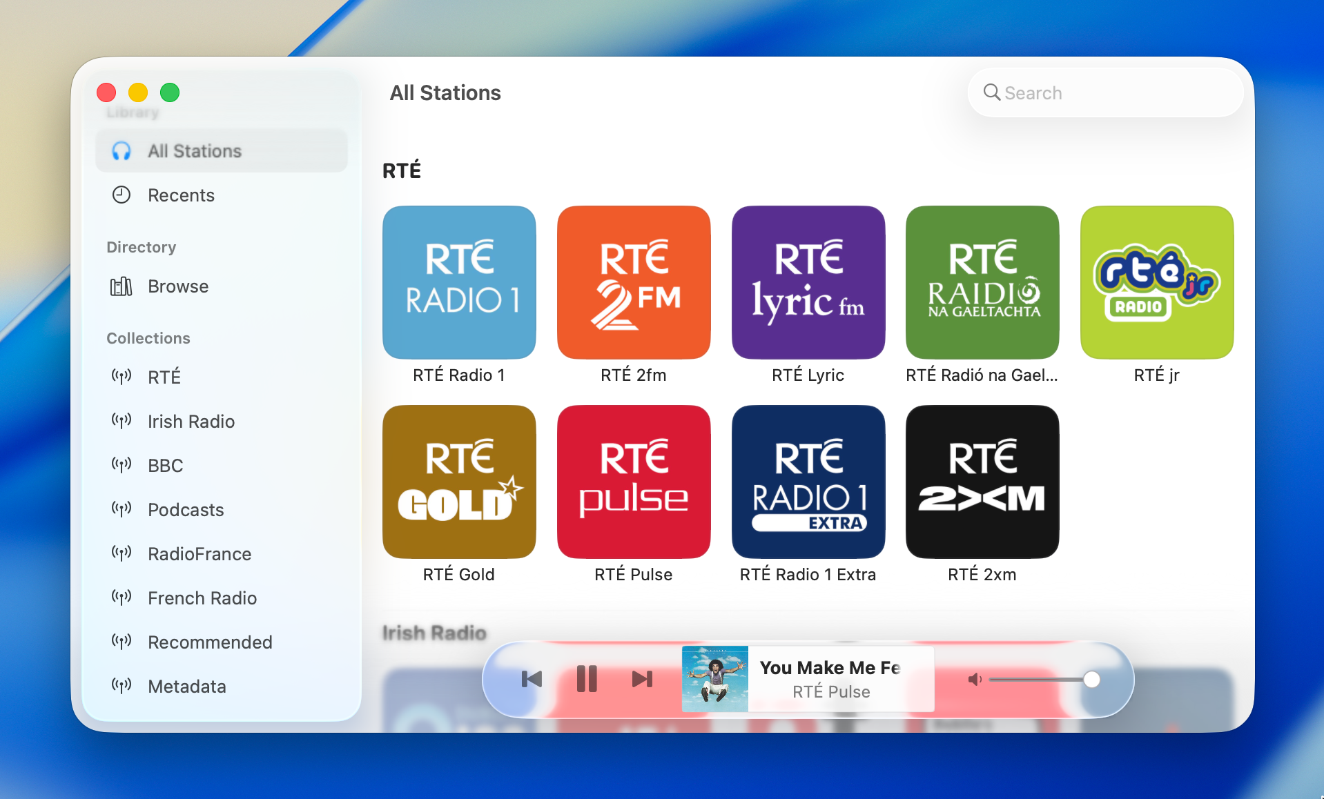Viewport: 1324px width, 799px height.
Task: Click the RTÉ Pulse label in the player
Action: coord(831,691)
